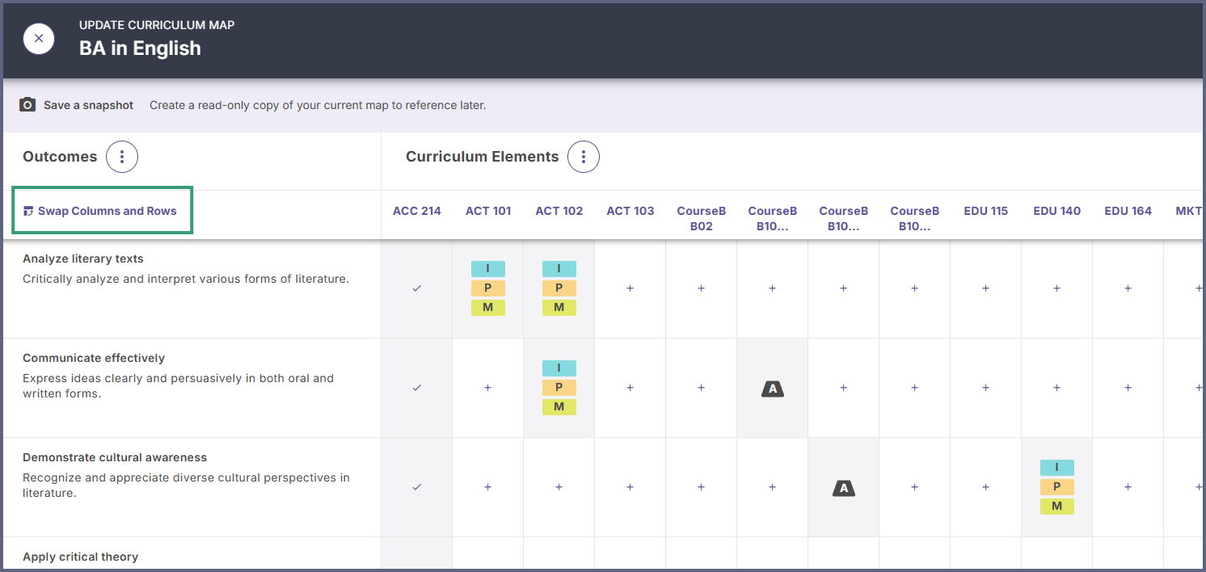The image size is (1206, 572).
Task: Click the Save a snapshot link
Action: coord(89,105)
